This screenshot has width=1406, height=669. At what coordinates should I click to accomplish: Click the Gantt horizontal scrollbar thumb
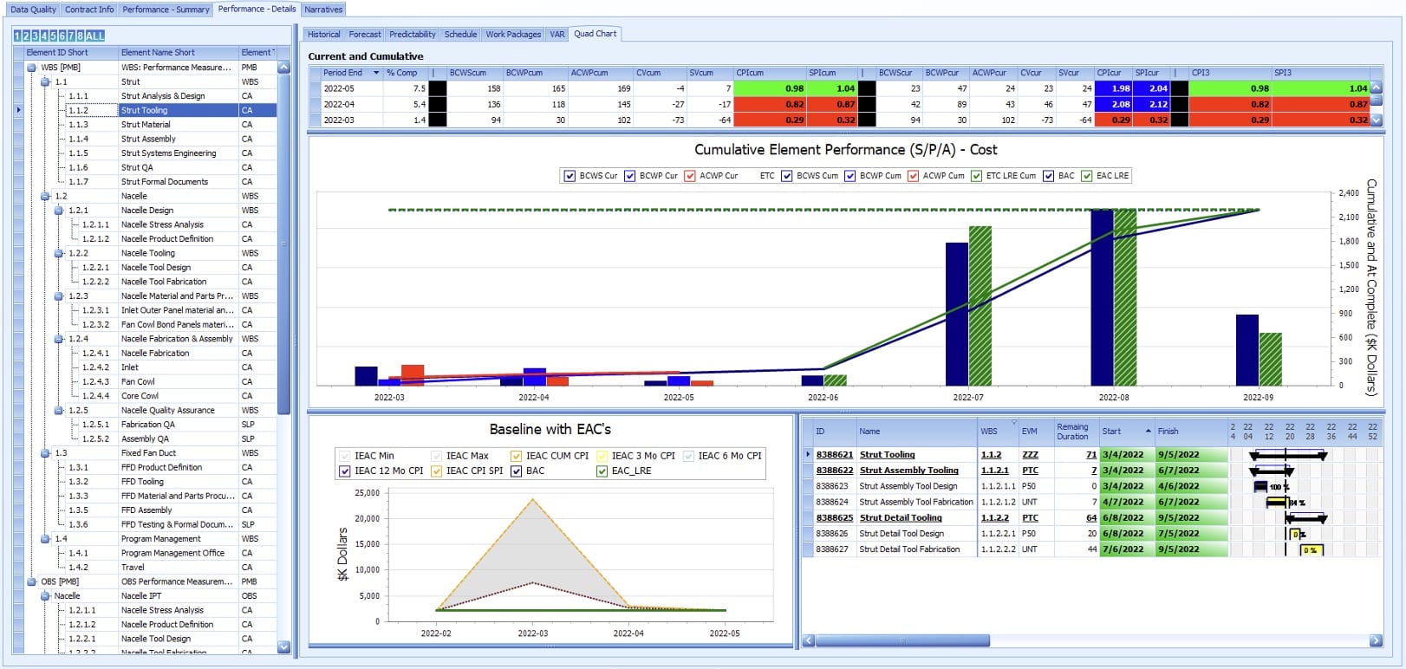(902, 640)
